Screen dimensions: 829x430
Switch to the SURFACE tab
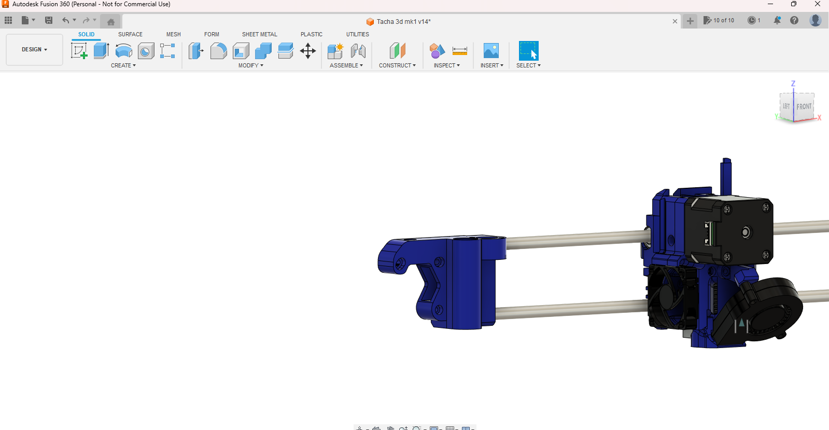pos(130,34)
